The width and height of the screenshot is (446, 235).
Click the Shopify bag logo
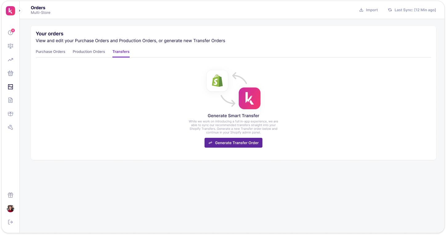(217, 81)
